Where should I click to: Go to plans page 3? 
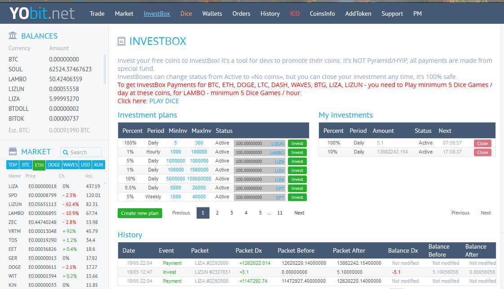(x=231, y=213)
